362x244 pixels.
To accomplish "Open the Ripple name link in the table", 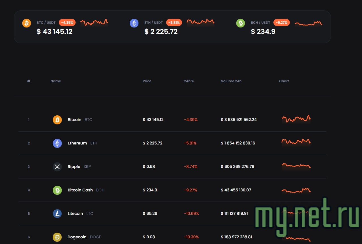I will coord(74,167).
